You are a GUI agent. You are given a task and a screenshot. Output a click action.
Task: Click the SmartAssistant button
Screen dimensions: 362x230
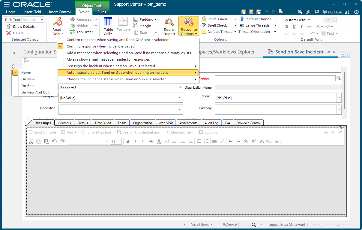pyautogui.click(x=96, y=132)
